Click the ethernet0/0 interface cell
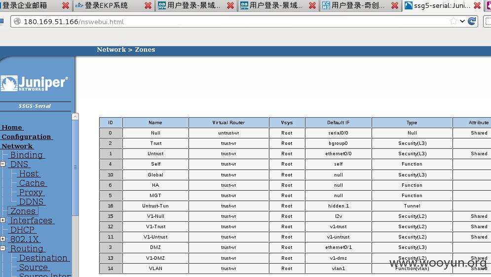The image size is (491, 277). pos(338,153)
